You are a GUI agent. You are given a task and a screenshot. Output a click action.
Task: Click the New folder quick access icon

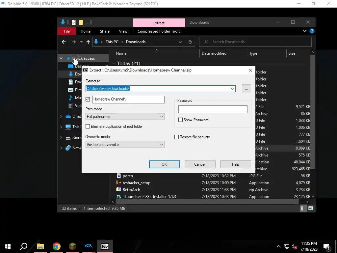click(x=81, y=22)
